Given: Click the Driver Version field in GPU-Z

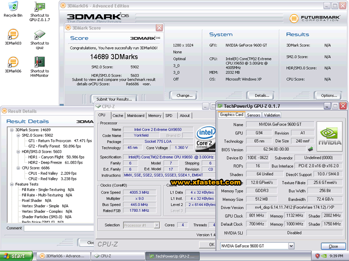Looking at the screenshot, I should 294,207.
